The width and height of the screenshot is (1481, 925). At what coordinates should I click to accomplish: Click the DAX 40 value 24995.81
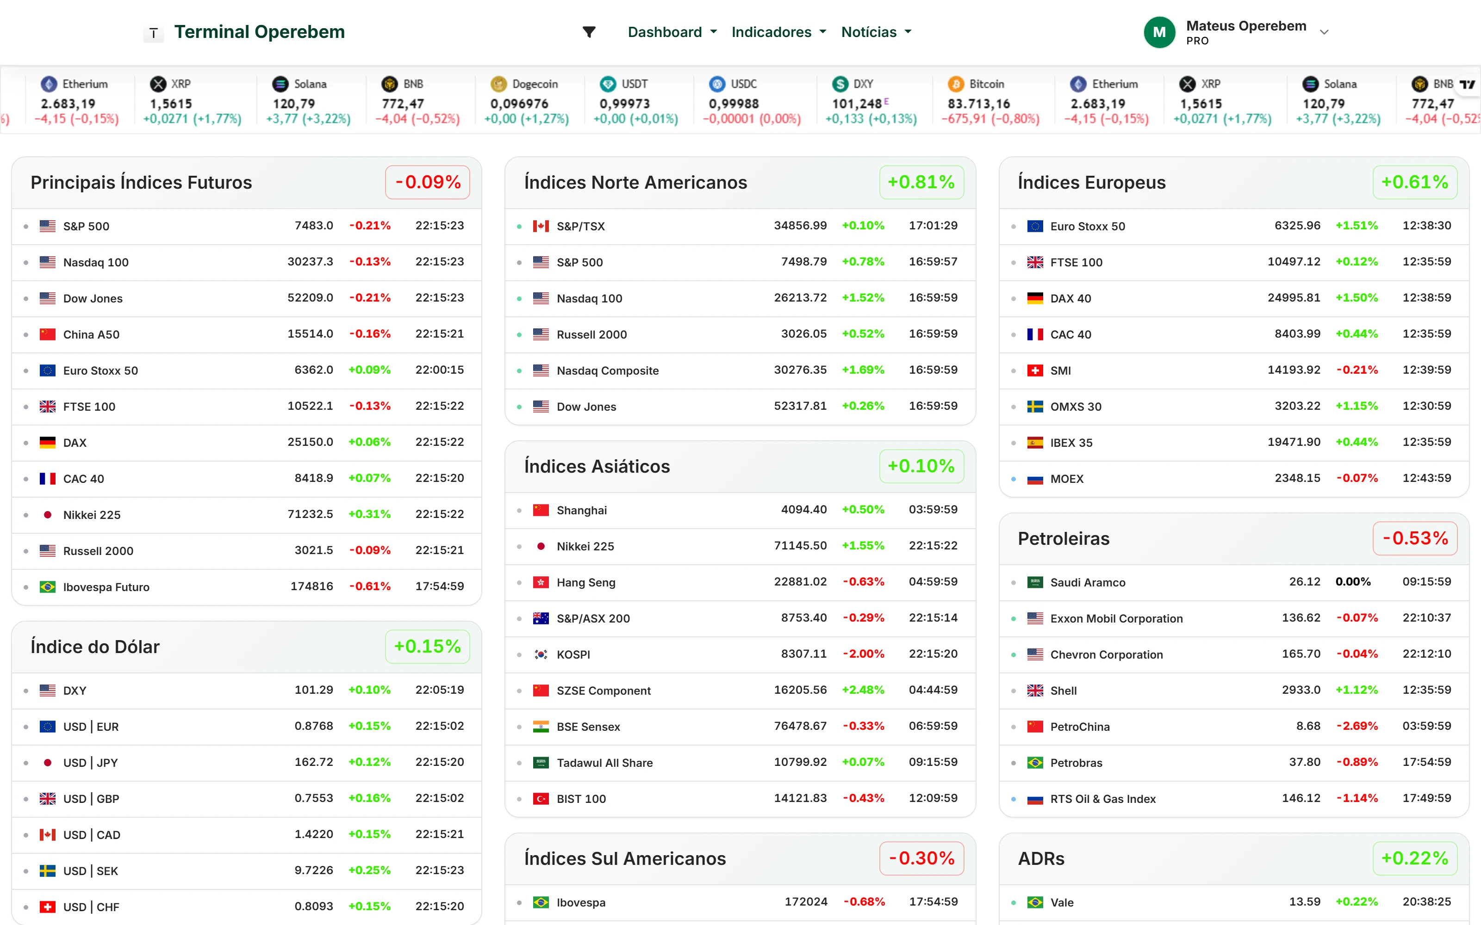click(x=1293, y=297)
